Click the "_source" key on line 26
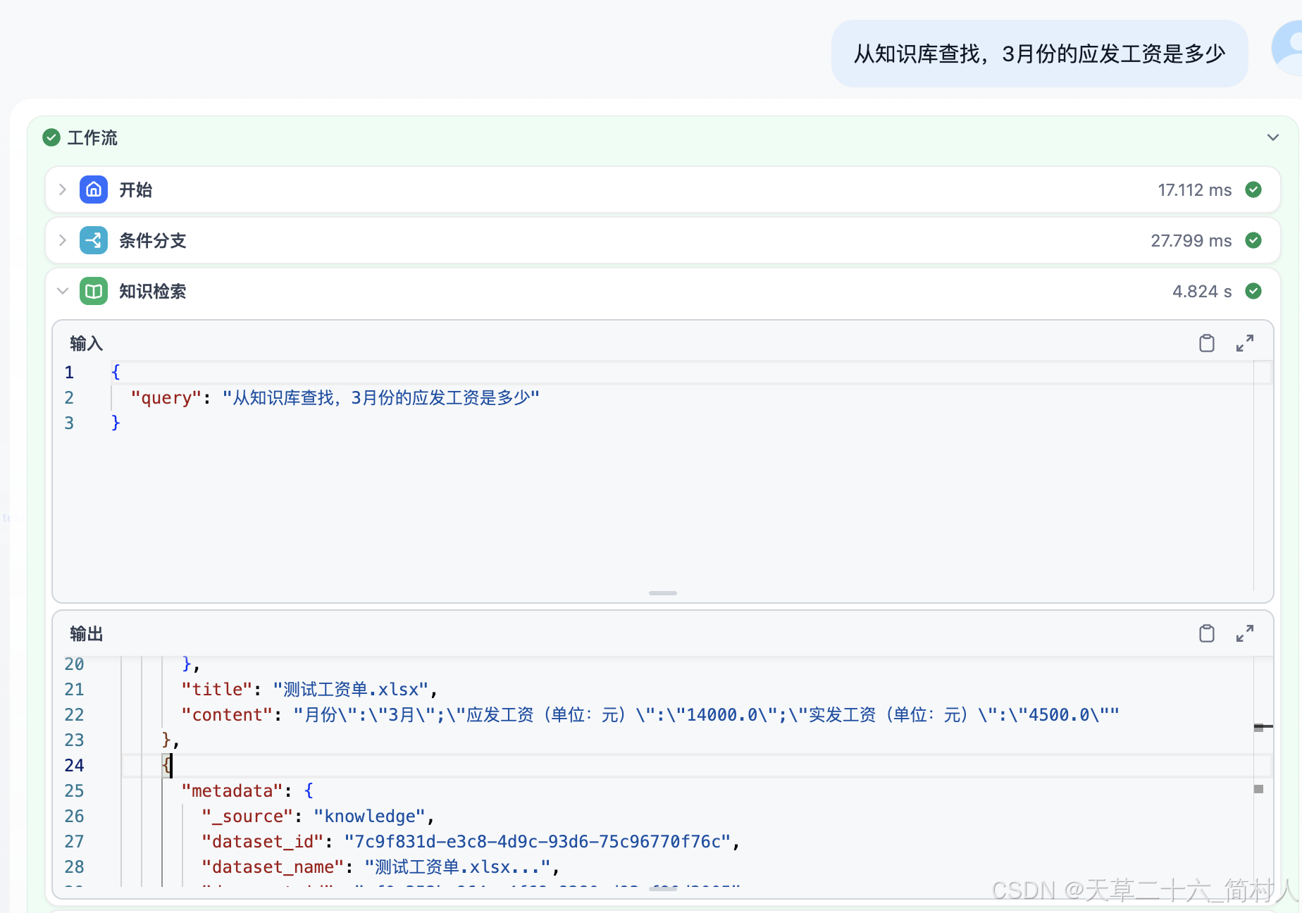Image resolution: width=1302 pixels, height=913 pixels. pyautogui.click(x=247, y=816)
